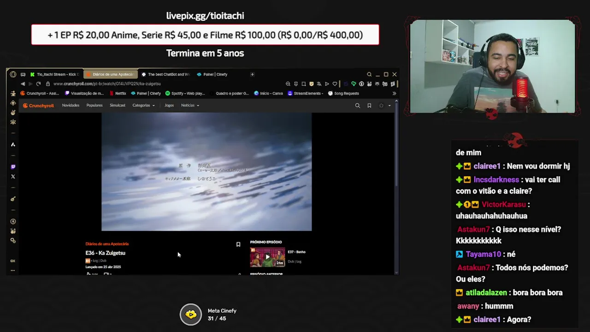Image resolution: width=590 pixels, height=332 pixels.
Task: Add episode E36 to watchlist bookmark icon
Action: [x=238, y=244]
